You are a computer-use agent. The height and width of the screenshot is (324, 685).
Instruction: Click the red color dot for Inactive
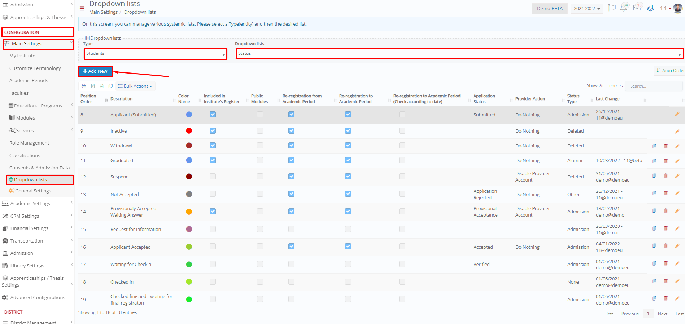click(189, 131)
